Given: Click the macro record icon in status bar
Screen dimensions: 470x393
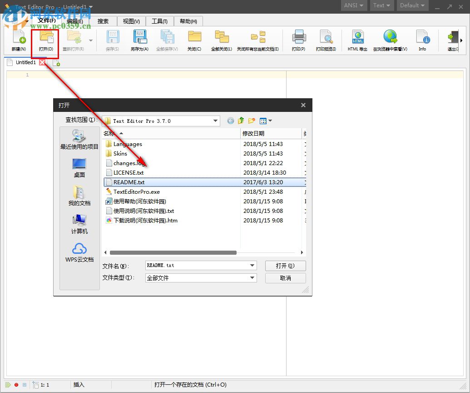Looking at the screenshot, I should coord(16,385).
